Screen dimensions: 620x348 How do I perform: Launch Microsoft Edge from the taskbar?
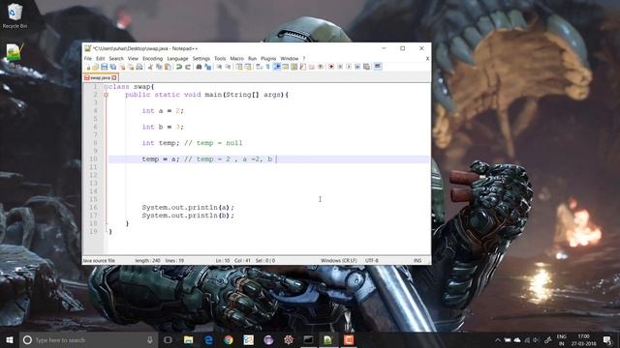(209, 339)
